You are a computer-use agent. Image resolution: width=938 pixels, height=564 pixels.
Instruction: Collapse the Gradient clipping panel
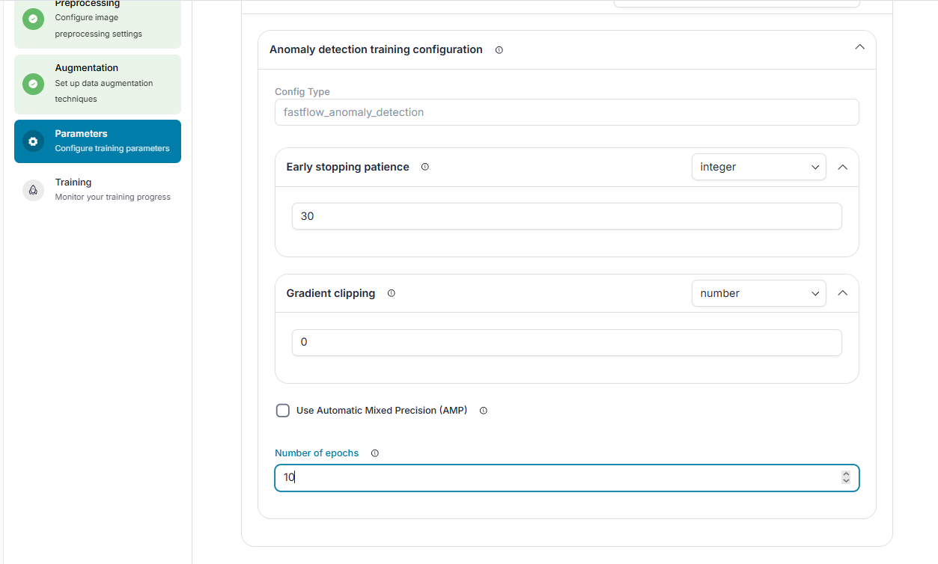click(x=843, y=293)
